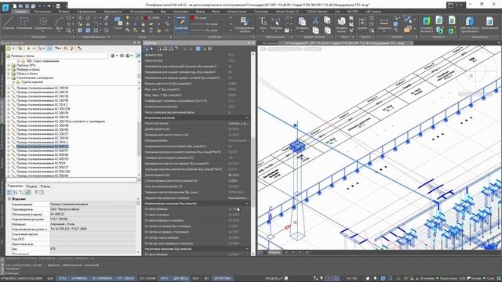Select the Полилиния polyline tool
502x282 pixels.
click(x=24, y=23)
